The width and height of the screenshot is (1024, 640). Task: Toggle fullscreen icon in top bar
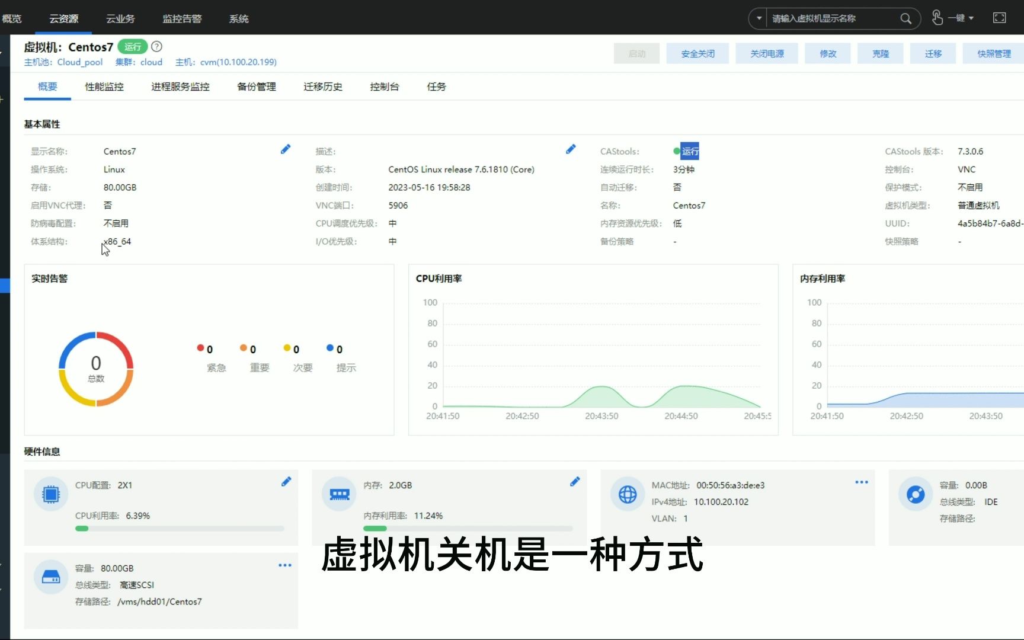[x=999, y=18]
